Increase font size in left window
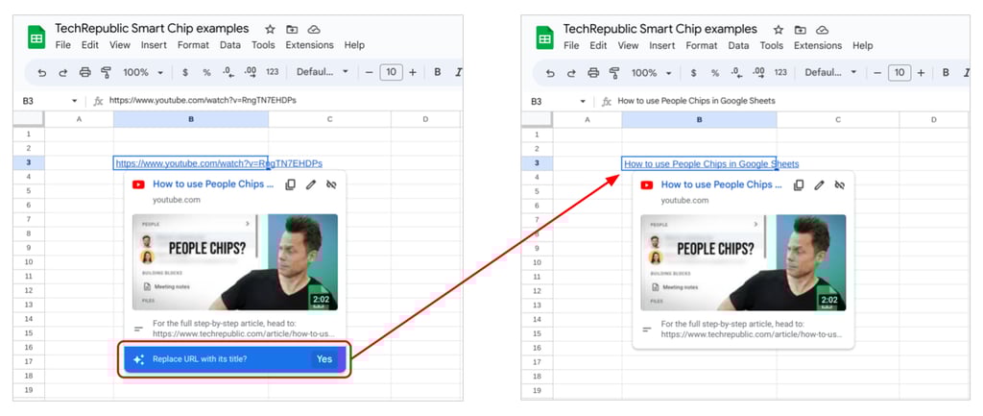Viewport: 983px width, 416px height. pos(413,72)
